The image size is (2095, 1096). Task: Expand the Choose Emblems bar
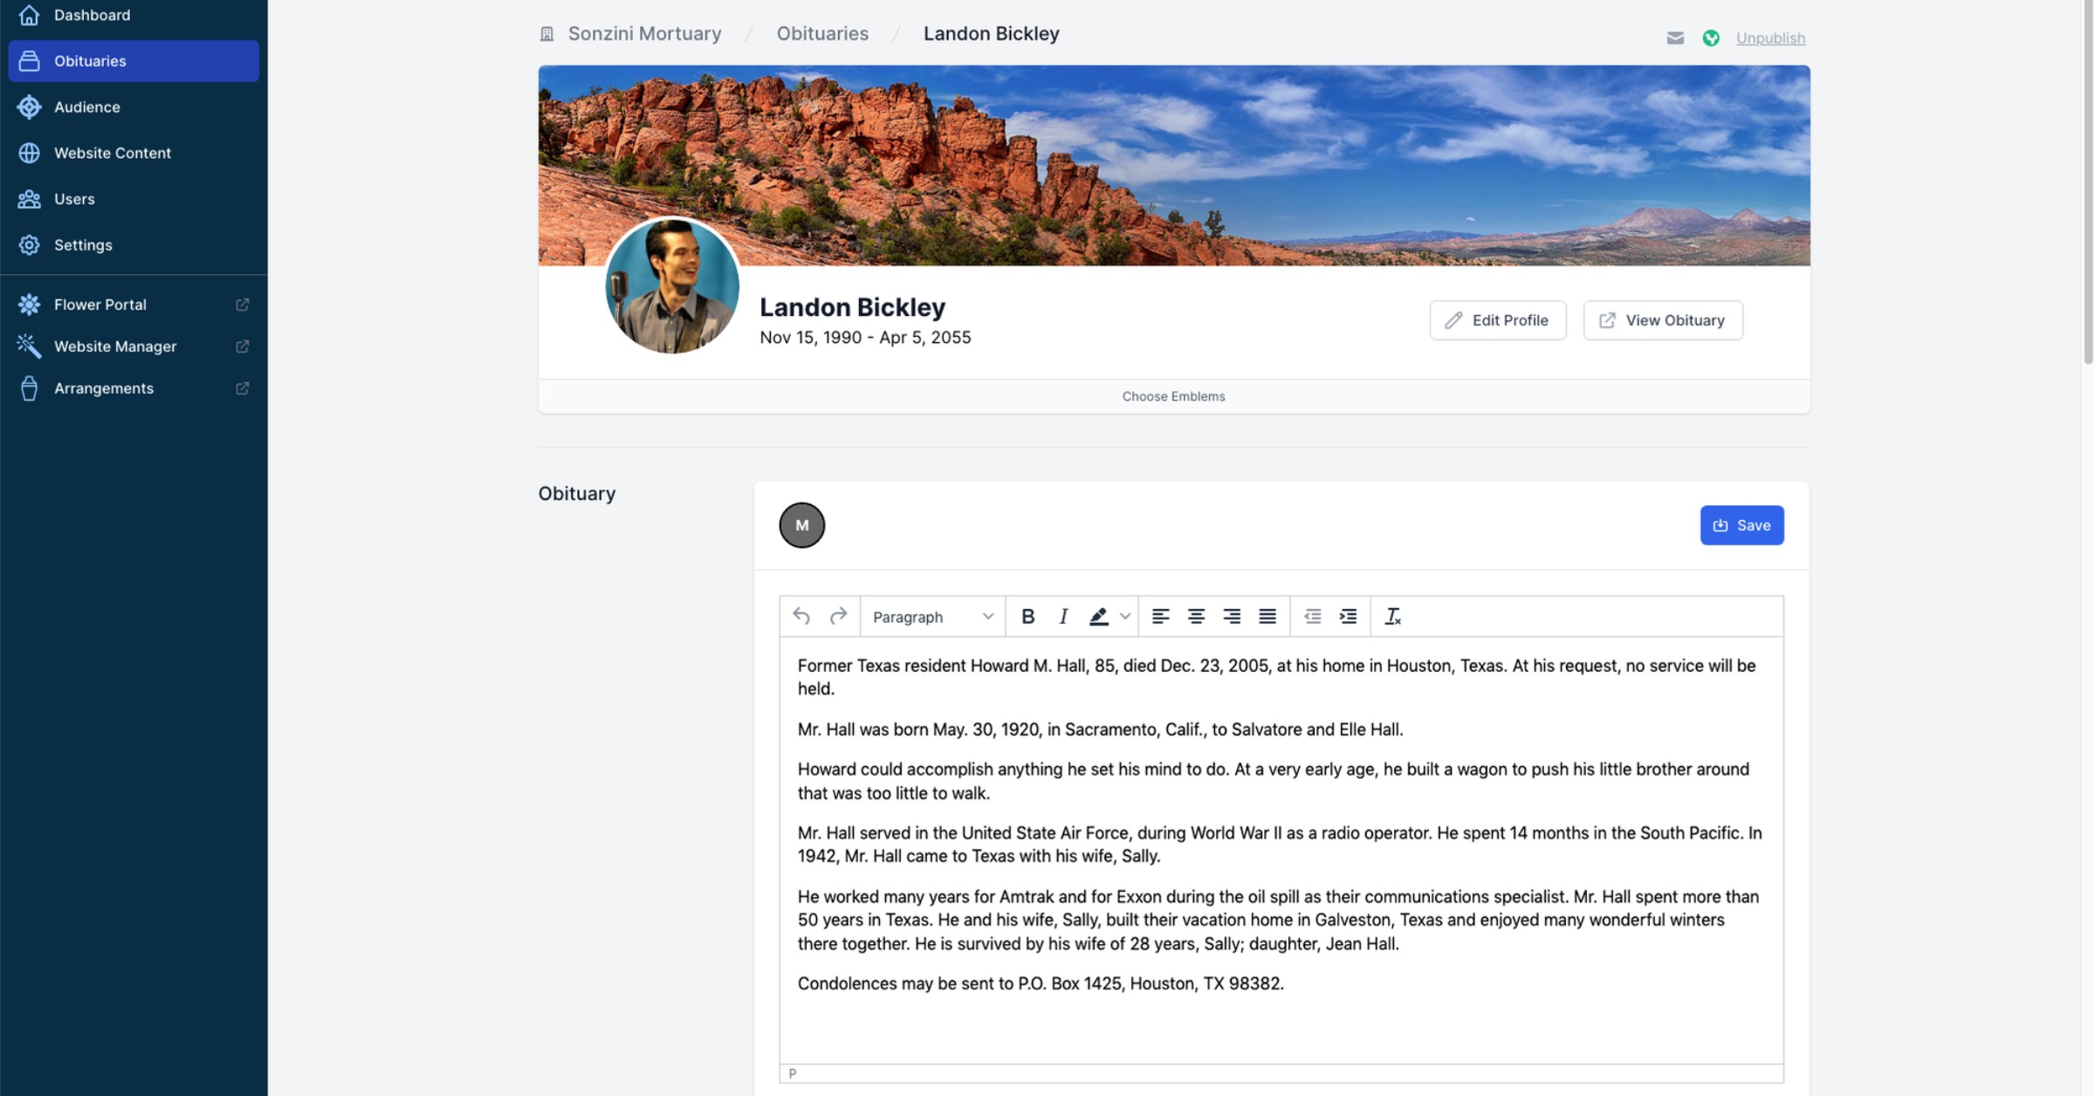coord(1173,396)
